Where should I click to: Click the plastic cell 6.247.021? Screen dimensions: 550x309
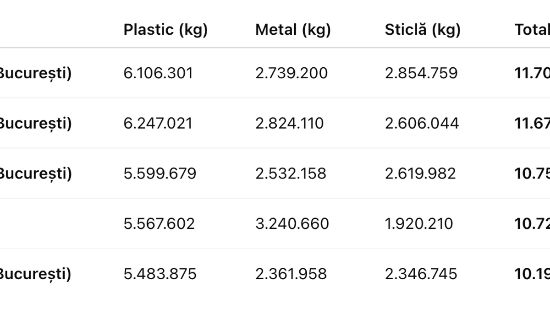(x=158, y=124)
